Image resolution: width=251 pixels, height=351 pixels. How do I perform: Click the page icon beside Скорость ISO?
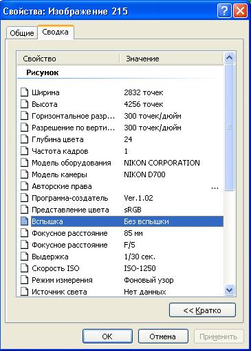[x=25, y=268]
